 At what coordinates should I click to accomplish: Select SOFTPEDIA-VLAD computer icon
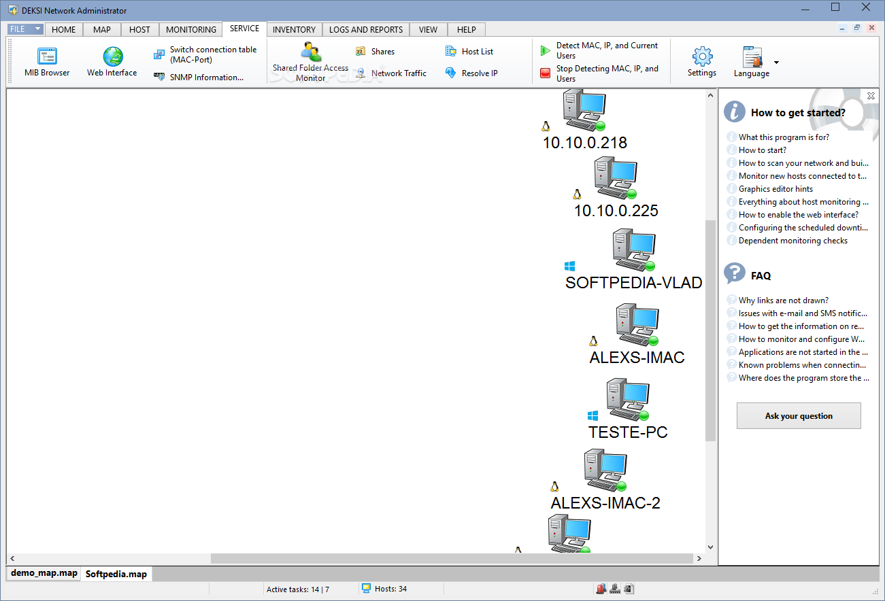tap(633, 250)
